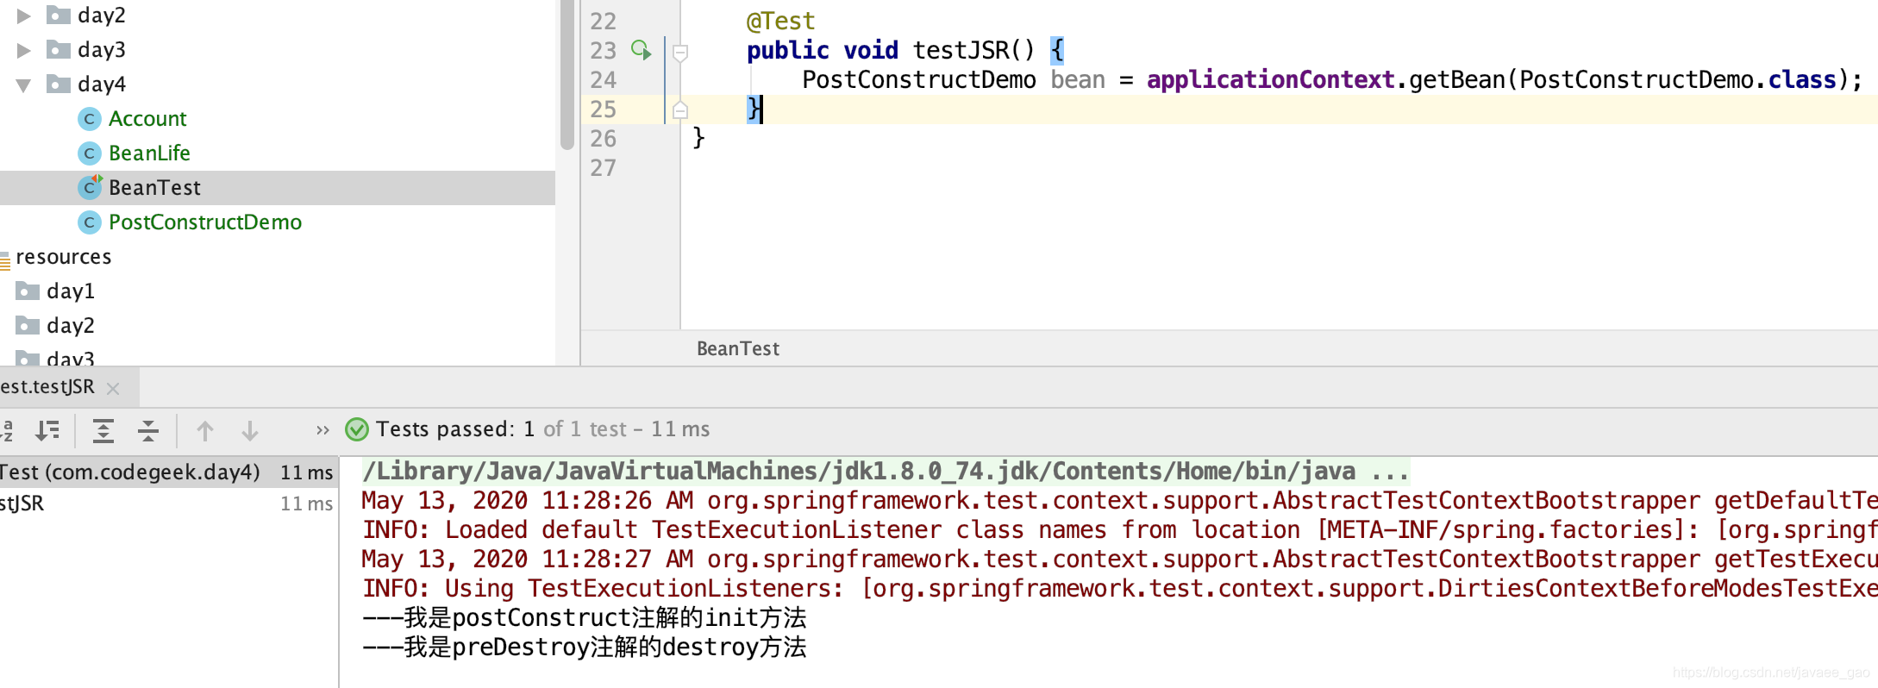
Task: Expand the day3 source folder
Action: [24, 50]
